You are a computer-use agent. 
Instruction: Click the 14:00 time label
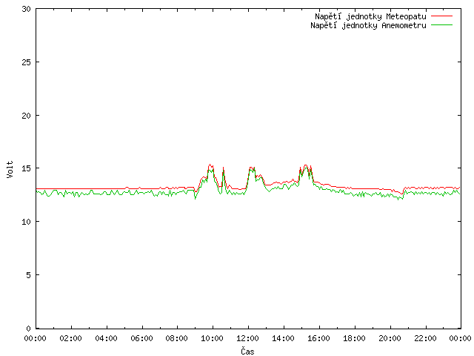(283, 338)
